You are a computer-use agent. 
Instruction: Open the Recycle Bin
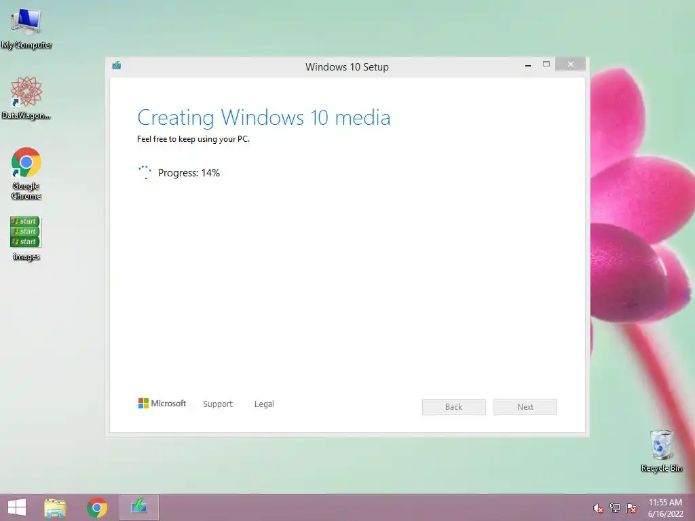point(661,450)
